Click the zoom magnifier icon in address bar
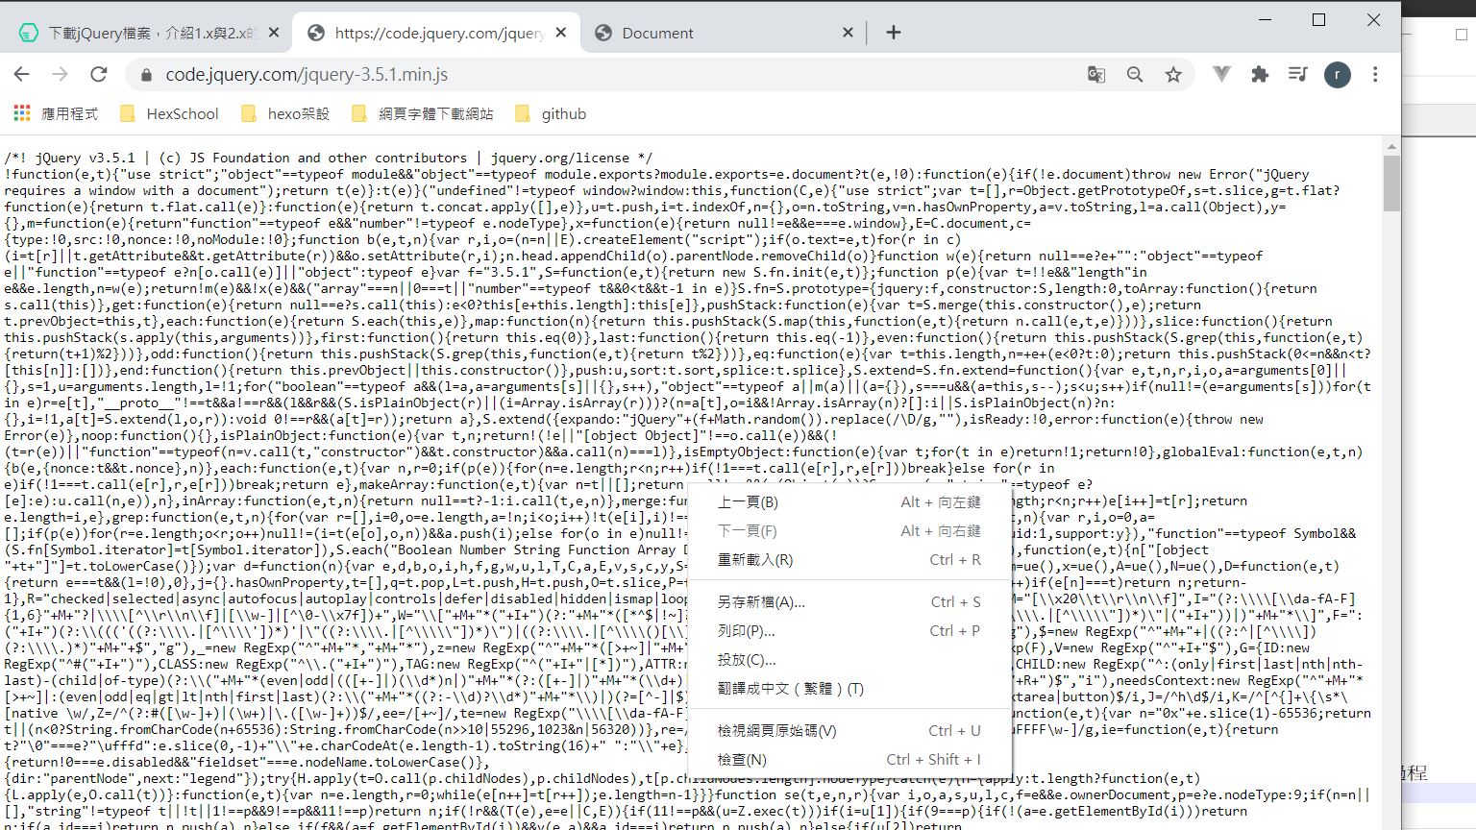Image resolution: width=1476 pixels, height=830 pixels. [x=1135, y=74]
